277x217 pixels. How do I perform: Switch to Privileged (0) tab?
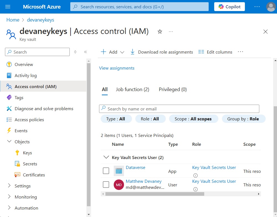pyautogui.click(x=173, y=89)
